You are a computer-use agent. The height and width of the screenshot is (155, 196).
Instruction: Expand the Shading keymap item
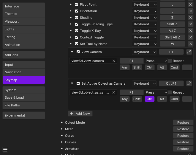71,18
